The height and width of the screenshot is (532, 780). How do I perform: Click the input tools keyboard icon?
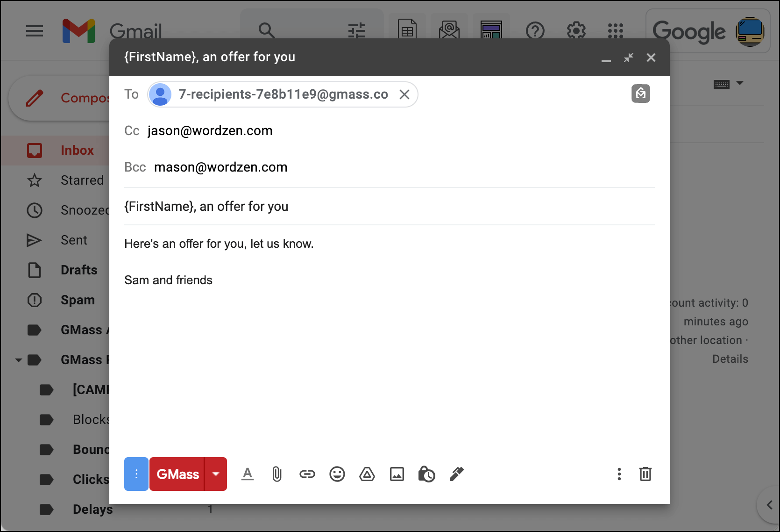coord(722,84)
